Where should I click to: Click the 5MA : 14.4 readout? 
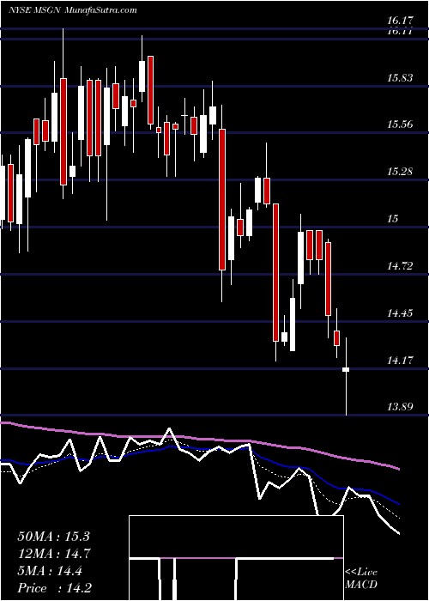pos(50,571)
